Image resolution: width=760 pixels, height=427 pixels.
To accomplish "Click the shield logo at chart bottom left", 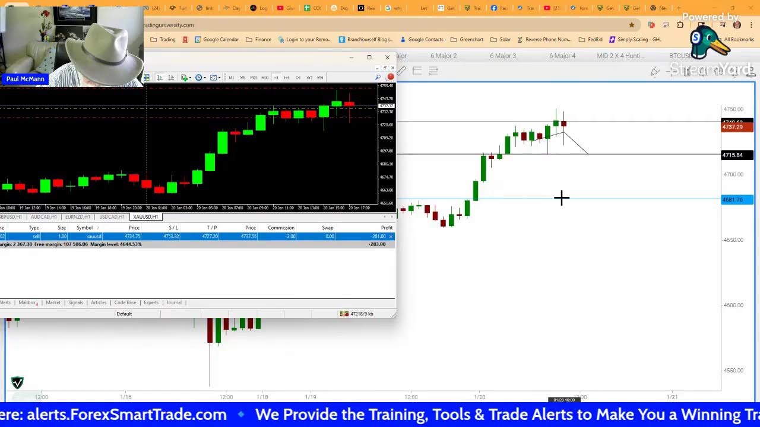I will coord(17,383).
